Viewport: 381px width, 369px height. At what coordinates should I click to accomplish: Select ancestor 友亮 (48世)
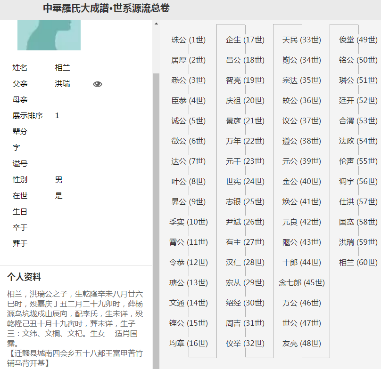301,344
